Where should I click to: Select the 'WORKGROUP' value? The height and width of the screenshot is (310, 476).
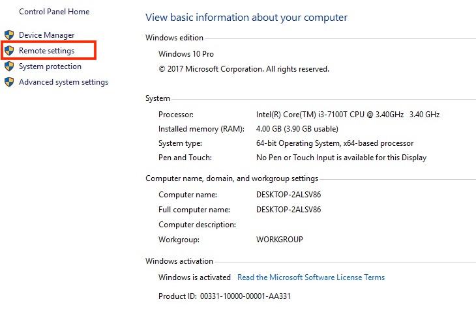[x=279, y=240]
